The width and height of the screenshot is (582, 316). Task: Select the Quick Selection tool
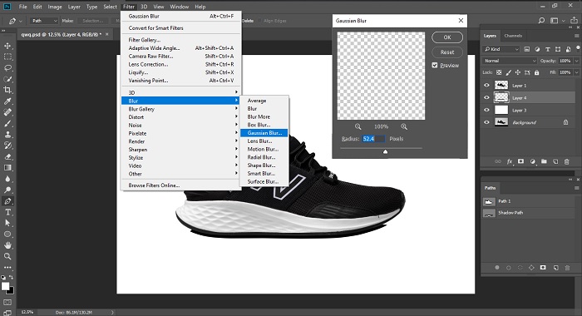[x=7, y=79]
